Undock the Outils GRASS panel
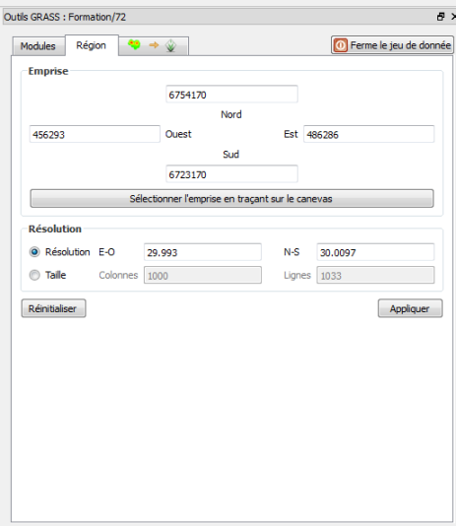 pos(440,17)
